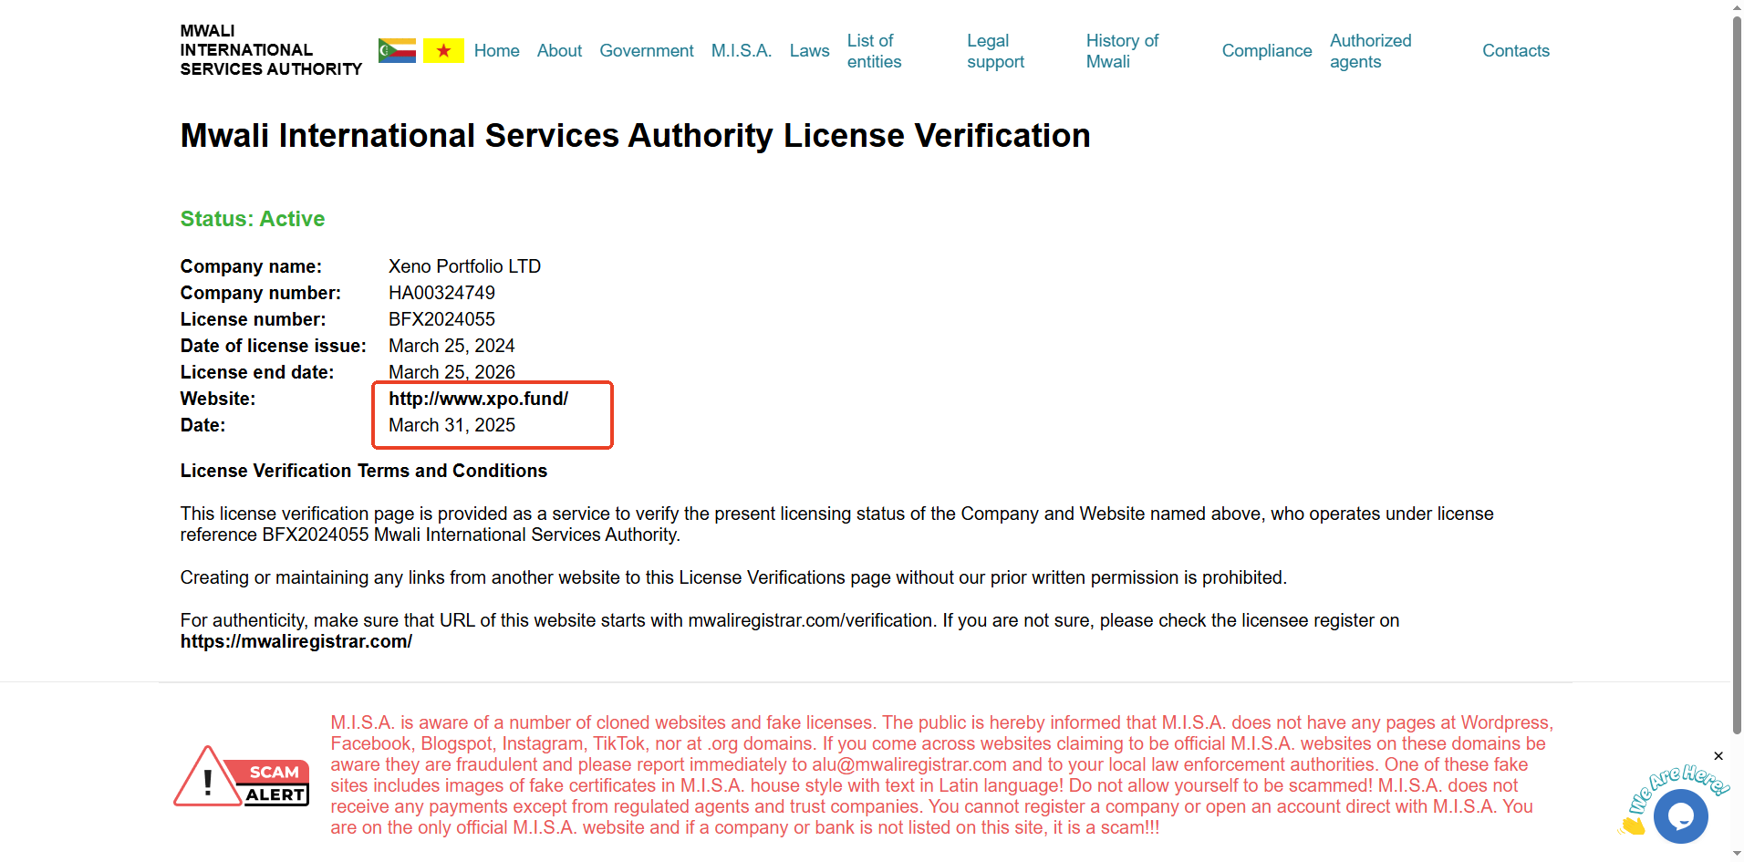Click the page title 'License Verification' heading
This screenshot has height=862, width=1744.
[x=635, y=136]
